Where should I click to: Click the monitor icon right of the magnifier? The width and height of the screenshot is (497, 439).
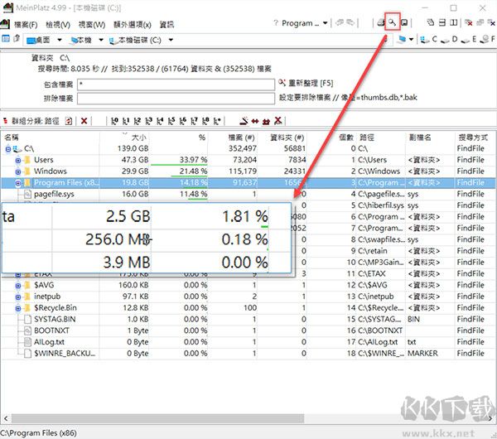[x=404, y=23]
